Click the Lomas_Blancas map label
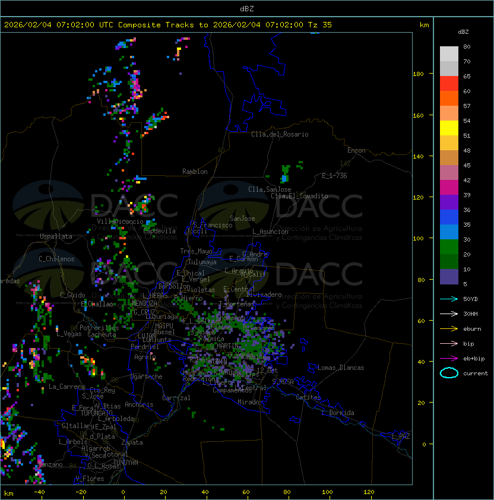Image resolution: width=494 pixels, height=500 pixels. [341, 368]
